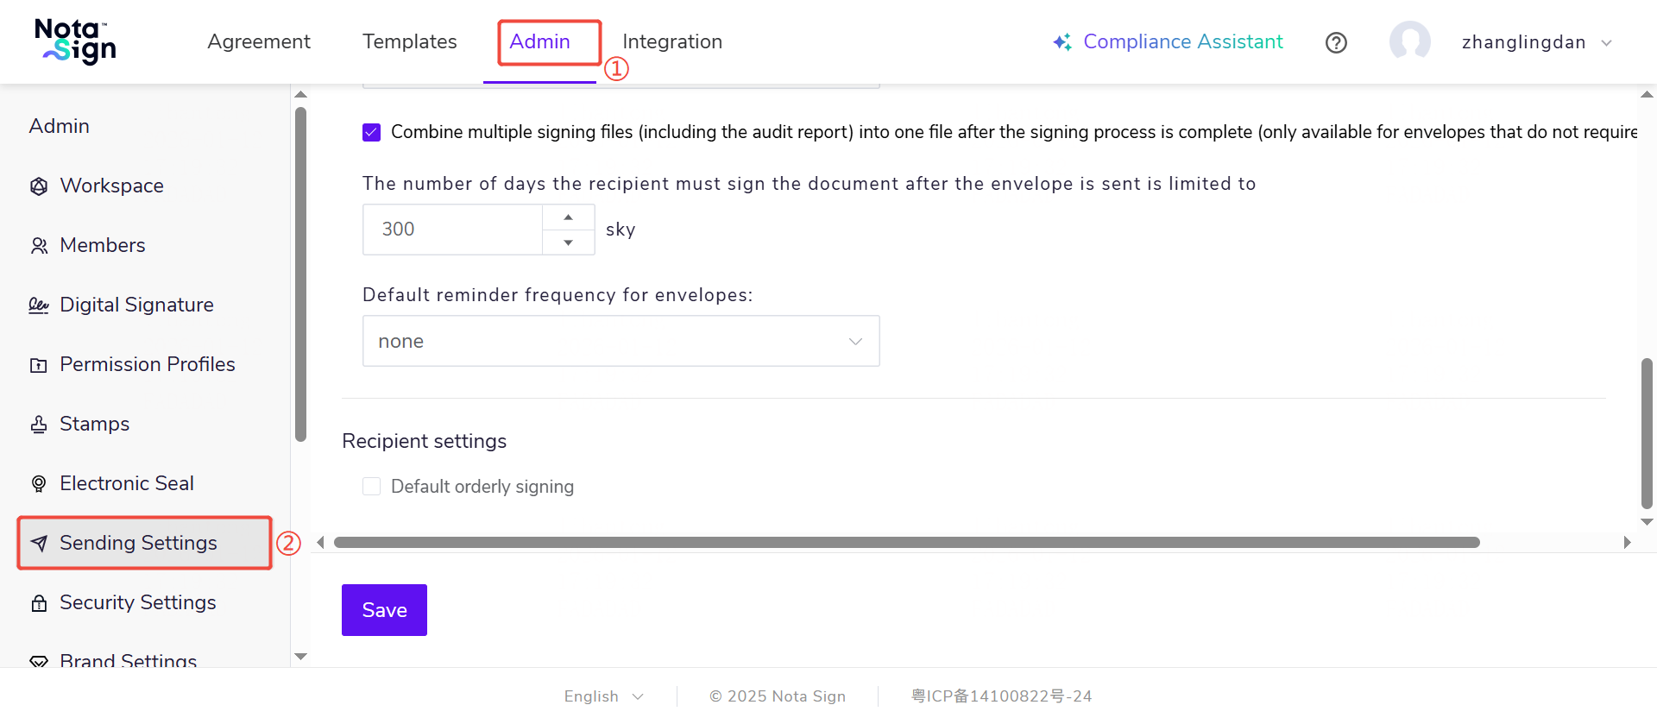Open the English language selector
Screen dimensions: 1657x724
coord(603,696)
